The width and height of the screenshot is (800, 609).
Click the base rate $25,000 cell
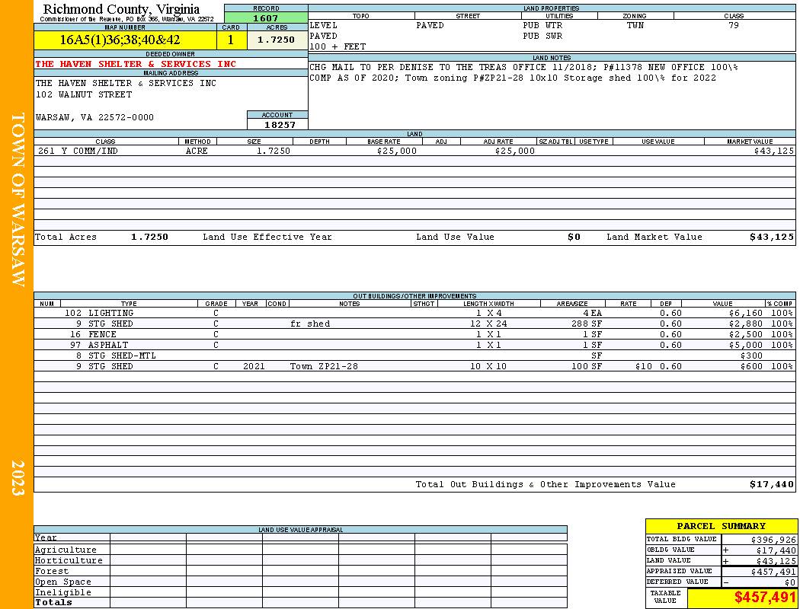397,151
